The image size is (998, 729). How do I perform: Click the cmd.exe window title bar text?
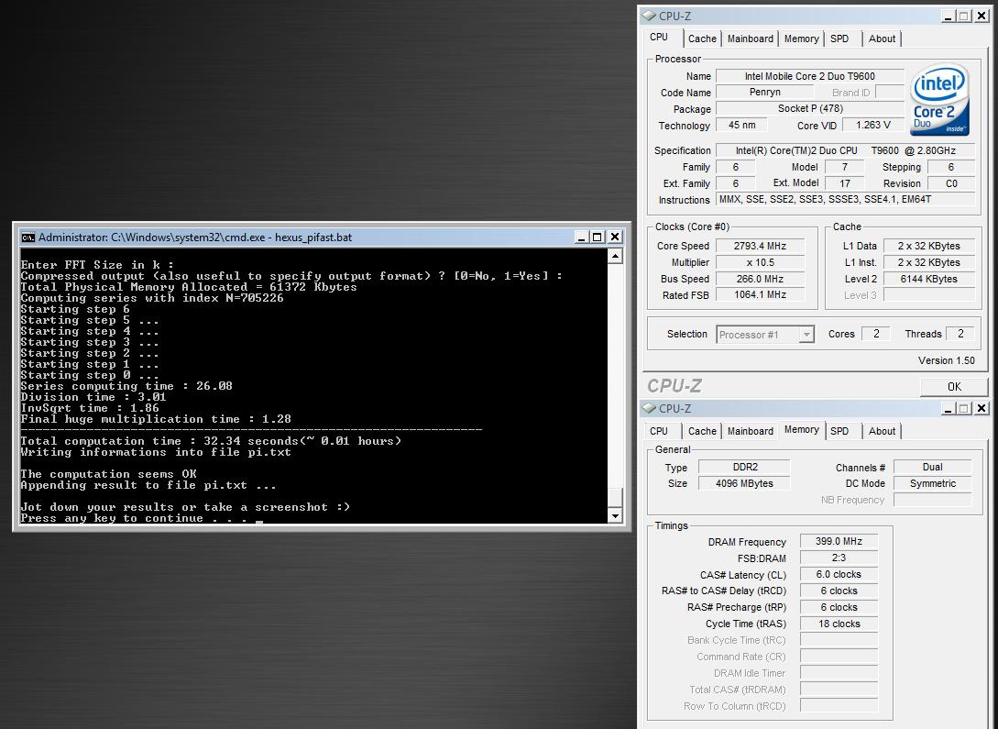195,237
